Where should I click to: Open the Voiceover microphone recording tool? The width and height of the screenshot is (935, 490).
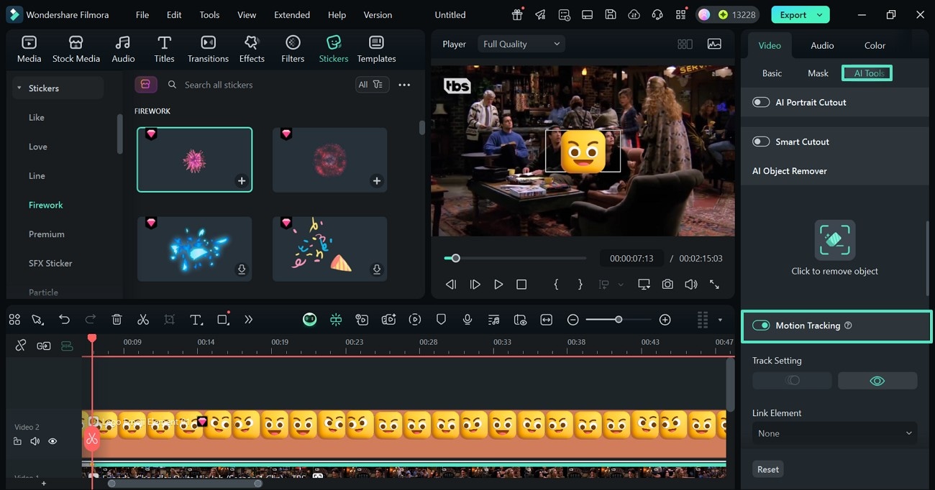click(467, 319)
